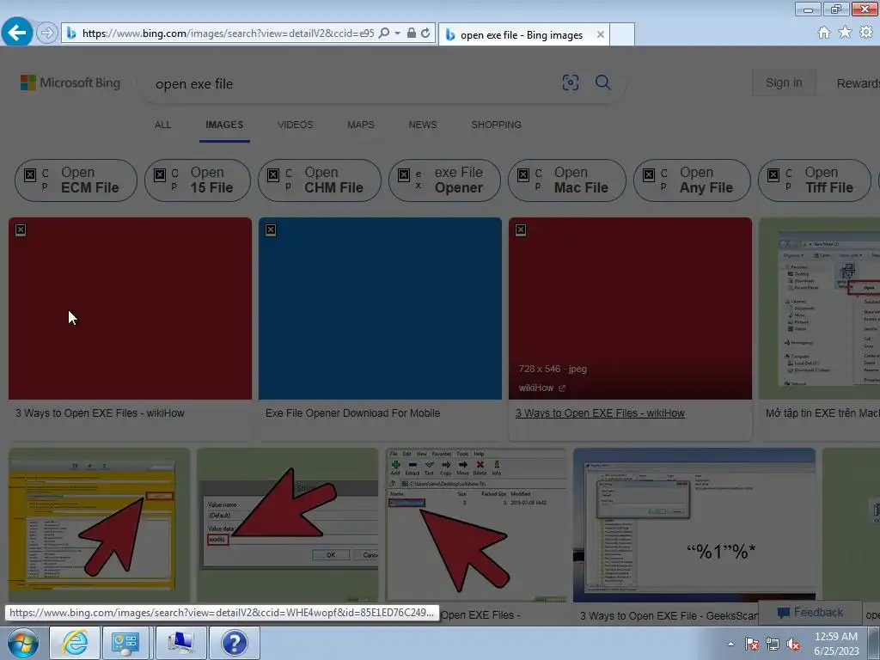Open the red 728 x 546 jpeg thumbnail
Image resolution: width=880 pixels, height=660 pixels.
(630, 309)
